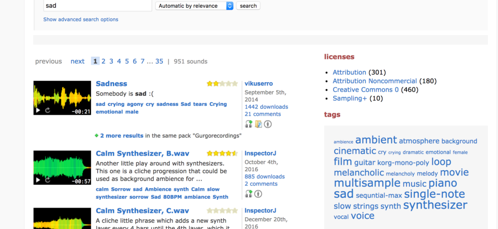The image size is (498, 229).
Task: Open license icon for Calm Synthesizer B
Action: [258, 194]
